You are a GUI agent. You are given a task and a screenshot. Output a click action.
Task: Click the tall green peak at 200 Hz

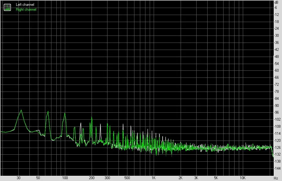[x=92, y=117]
